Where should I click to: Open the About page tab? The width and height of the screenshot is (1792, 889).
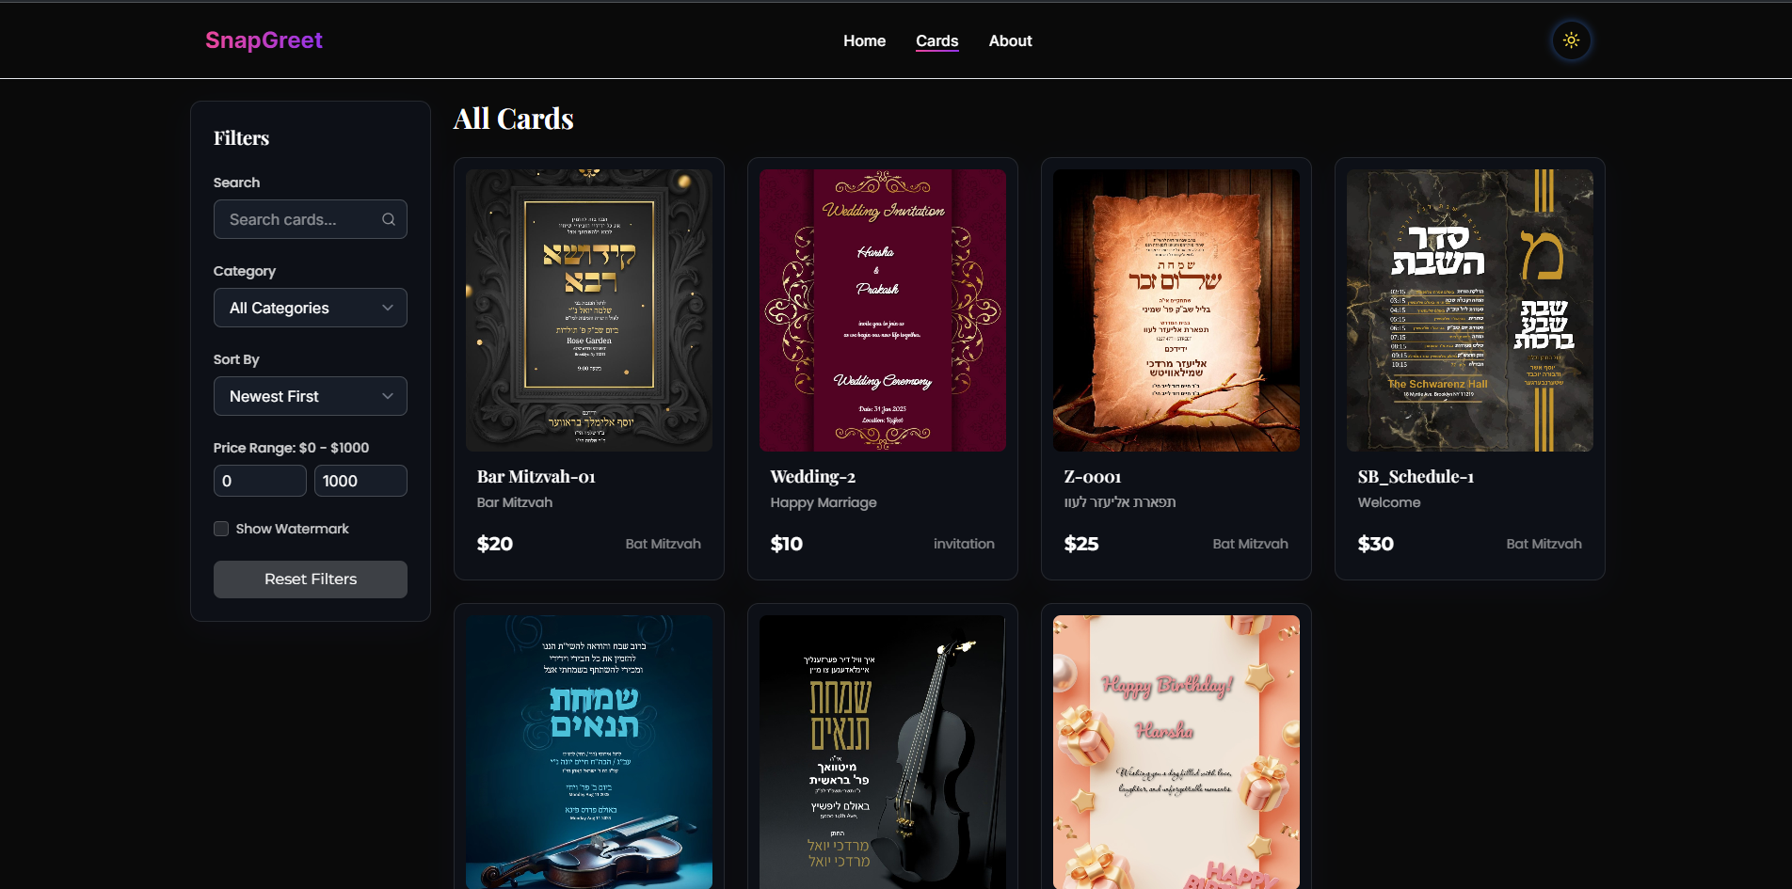click(1010, 40)
